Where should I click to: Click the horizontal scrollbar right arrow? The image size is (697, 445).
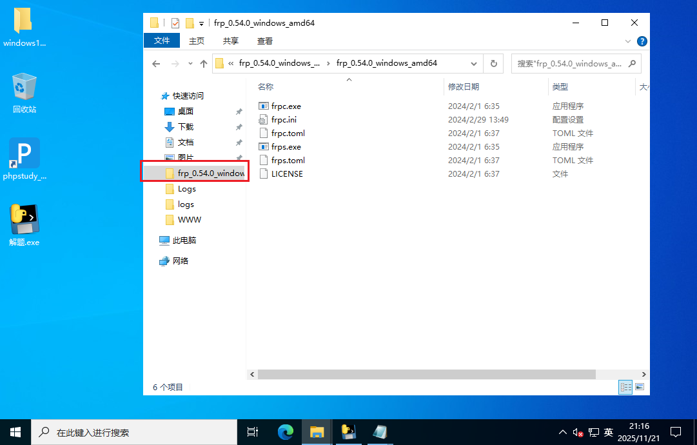point(643,374)
